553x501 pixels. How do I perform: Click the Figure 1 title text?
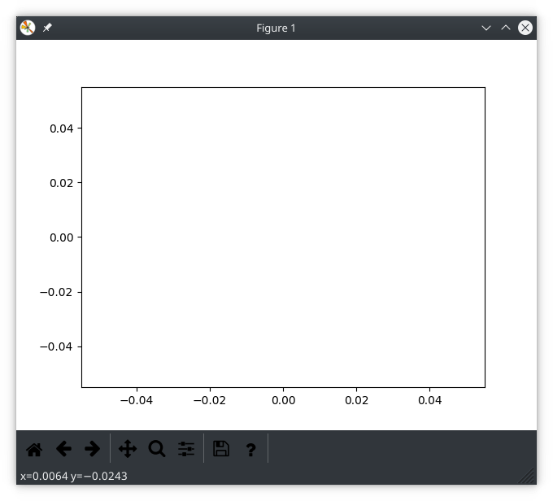point(276,28)
